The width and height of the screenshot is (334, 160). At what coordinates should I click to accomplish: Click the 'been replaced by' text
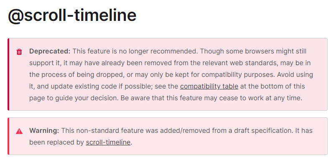(x=56, y=142)
